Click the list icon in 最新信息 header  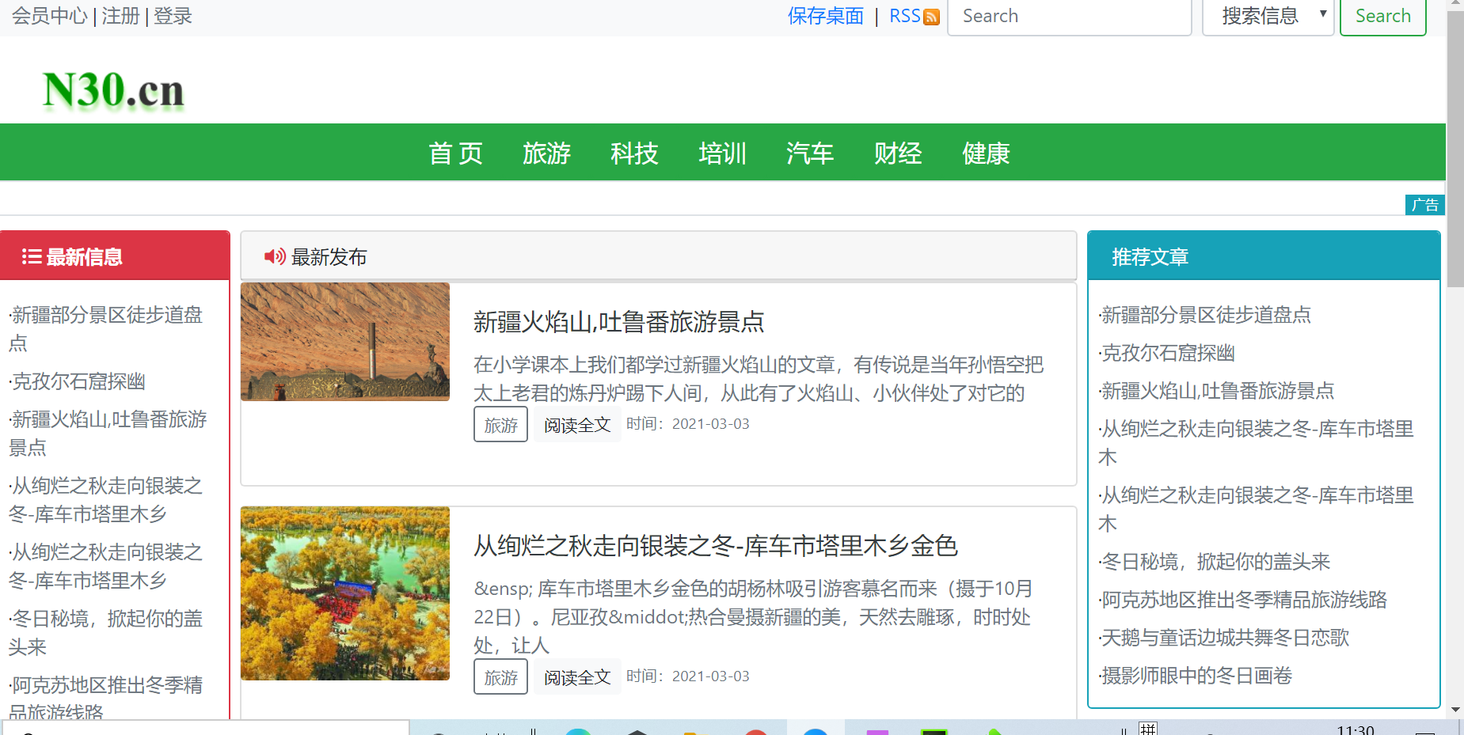tap(31, 256)
